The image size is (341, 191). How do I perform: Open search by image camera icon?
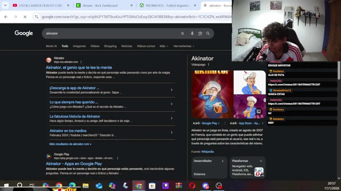[200, 33]
